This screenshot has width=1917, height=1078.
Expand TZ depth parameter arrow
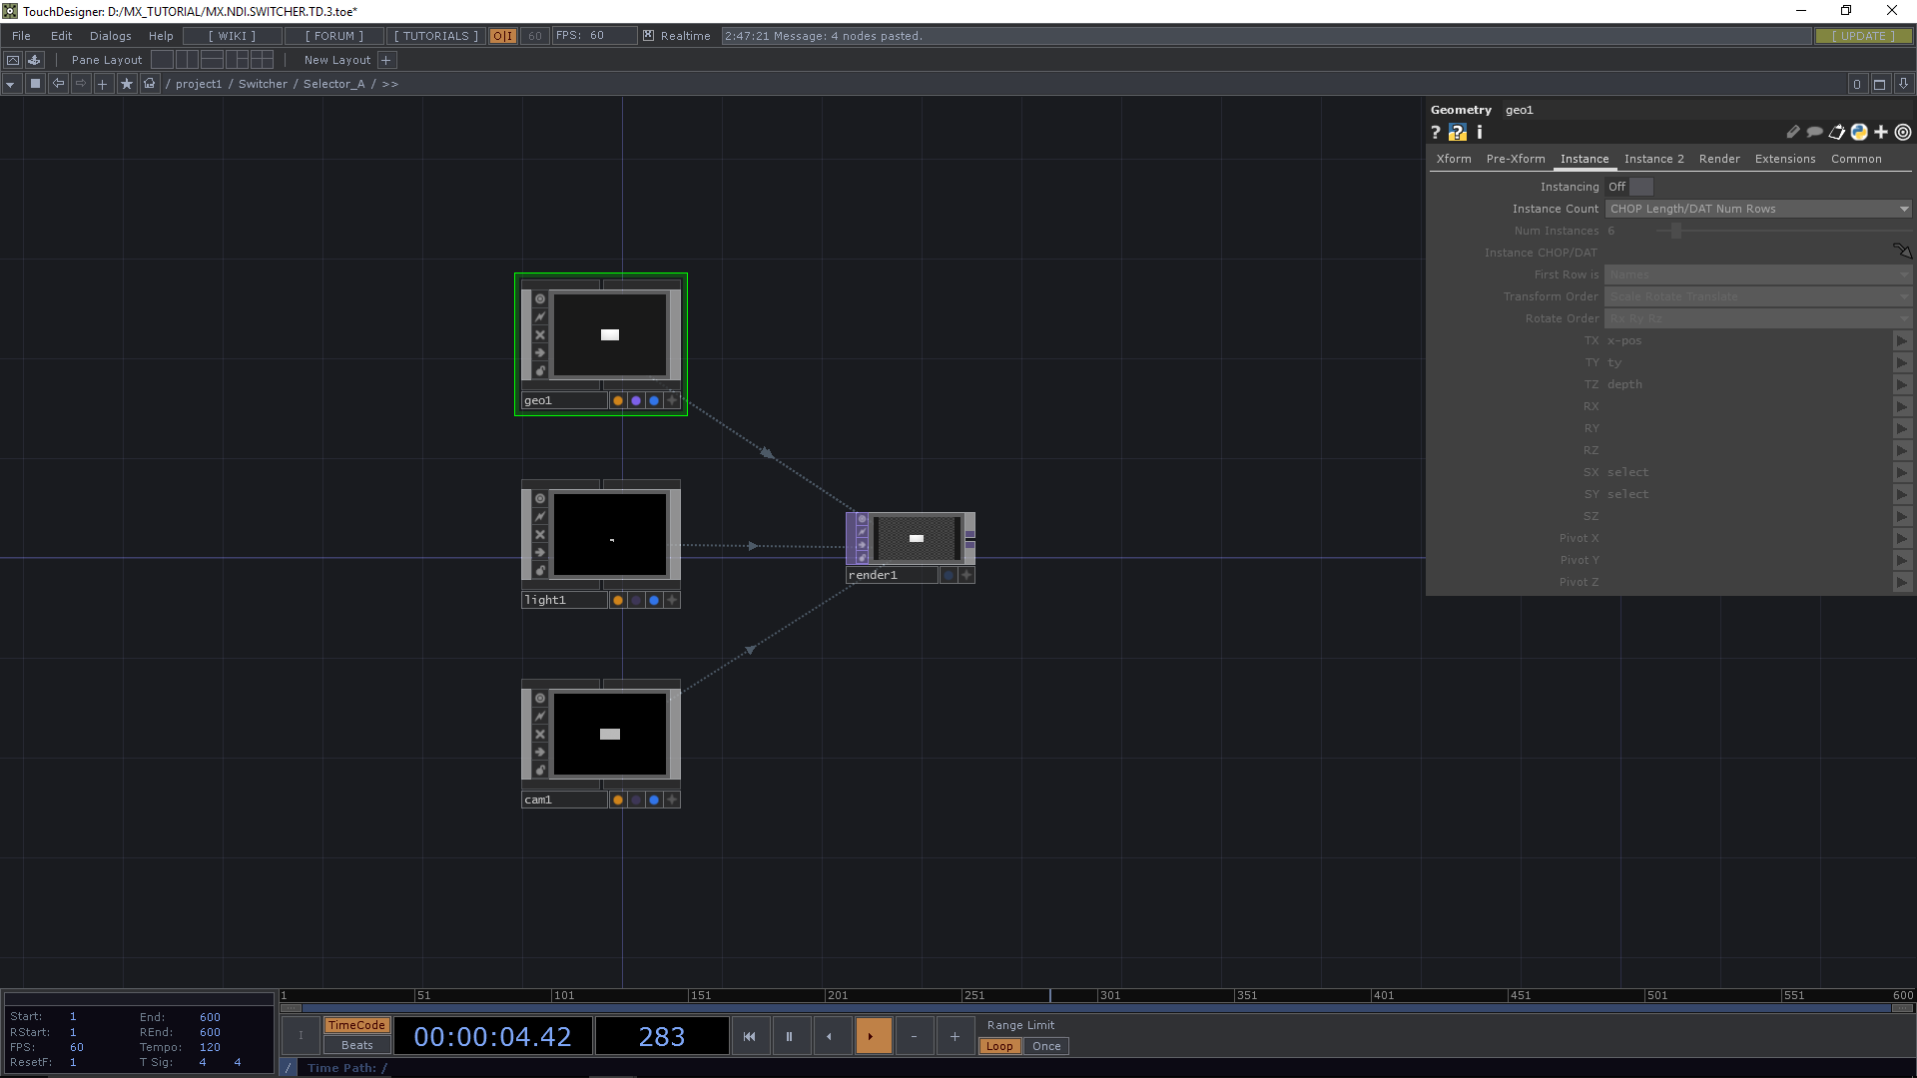1902,384
